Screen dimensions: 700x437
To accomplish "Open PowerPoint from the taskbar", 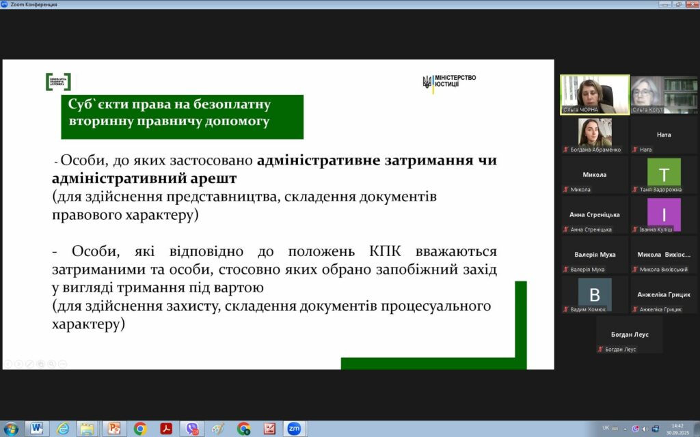I will tap(114, 428).
